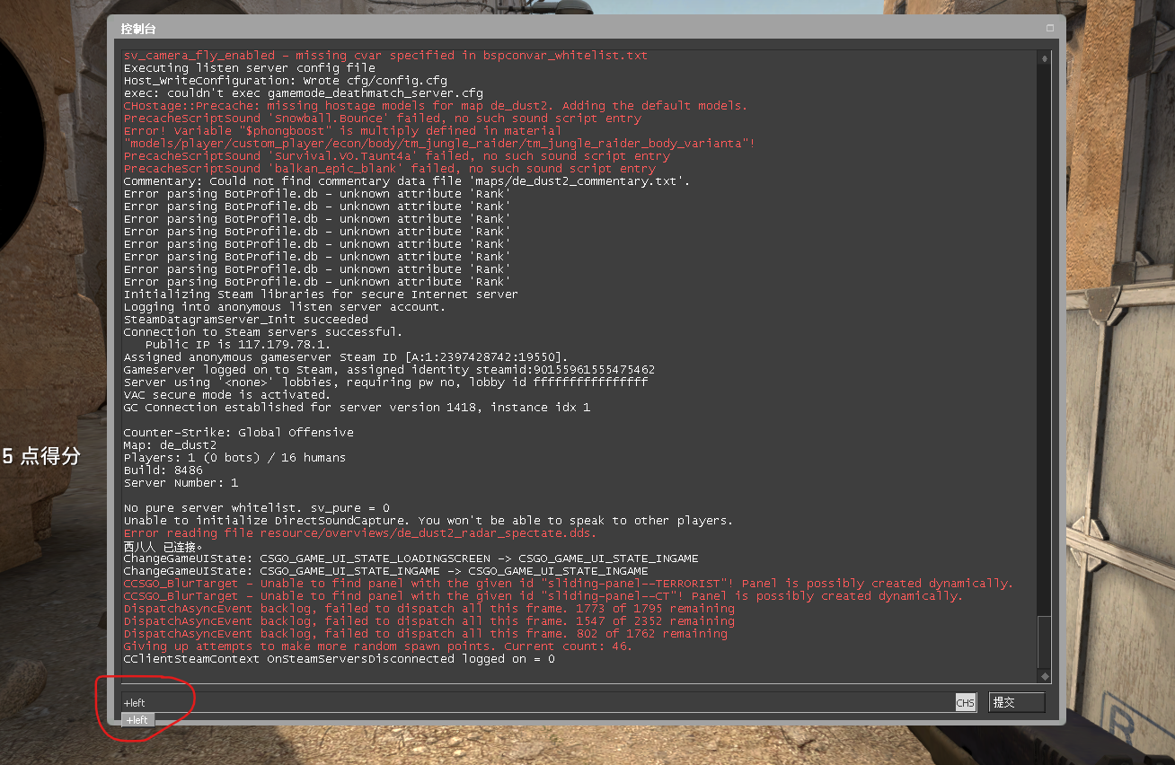This screenshot has width=1175, height=765.
Task: Select the 'Gameserver logged on to Steam' line
Action: point(389,370)
